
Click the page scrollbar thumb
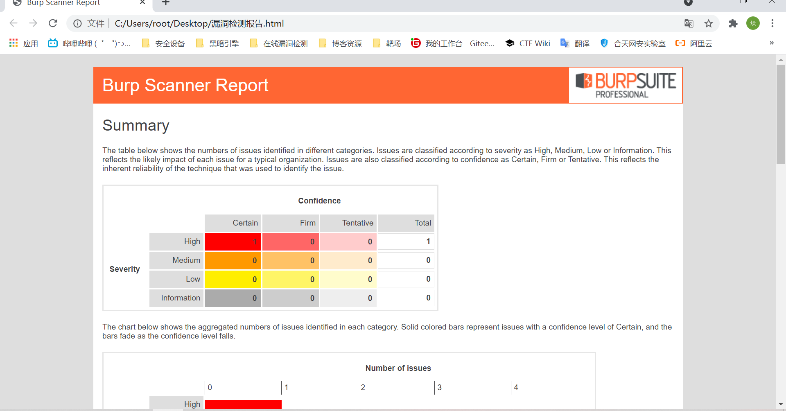coord(781,114)
